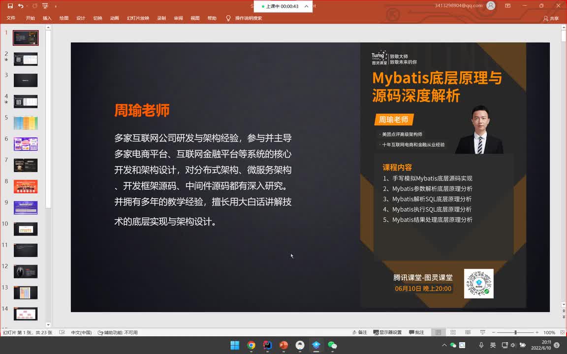Click the spell check status icon
The width and height of the screenshot is (567, 354).
pos(62,332)
